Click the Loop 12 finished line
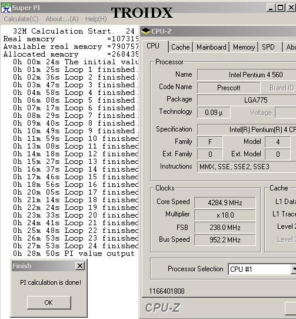This screenshot has height=319, width=296. (75, 154)
